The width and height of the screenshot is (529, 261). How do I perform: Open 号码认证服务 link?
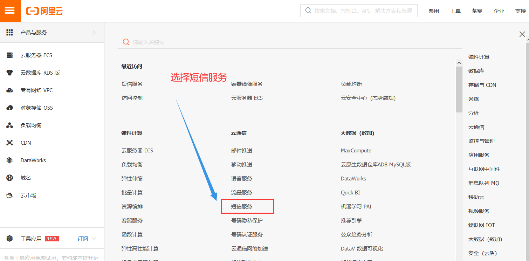coord(247,234)
